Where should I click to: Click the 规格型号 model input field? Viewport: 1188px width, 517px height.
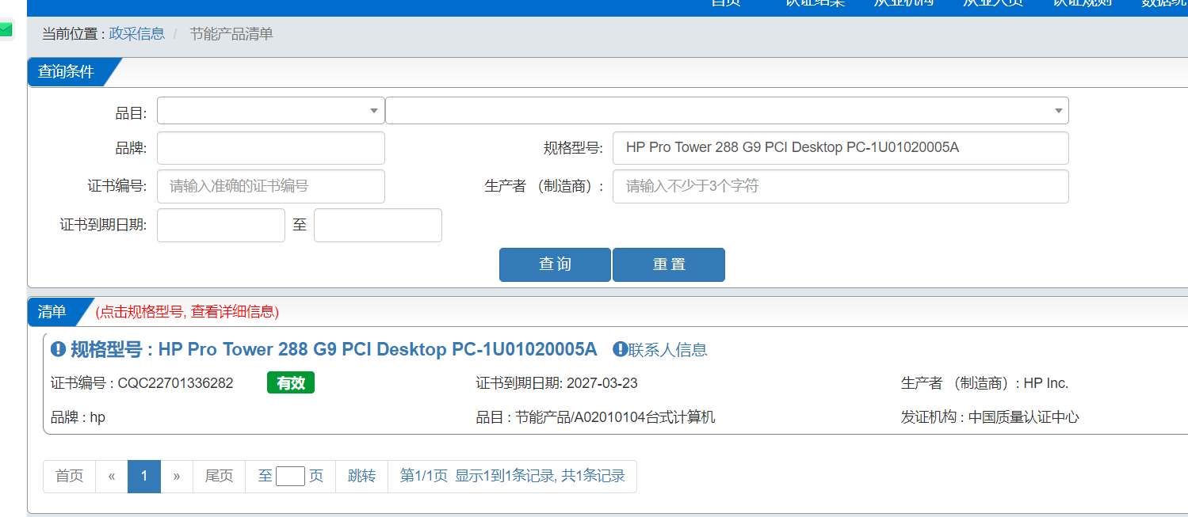coord(840,148)
